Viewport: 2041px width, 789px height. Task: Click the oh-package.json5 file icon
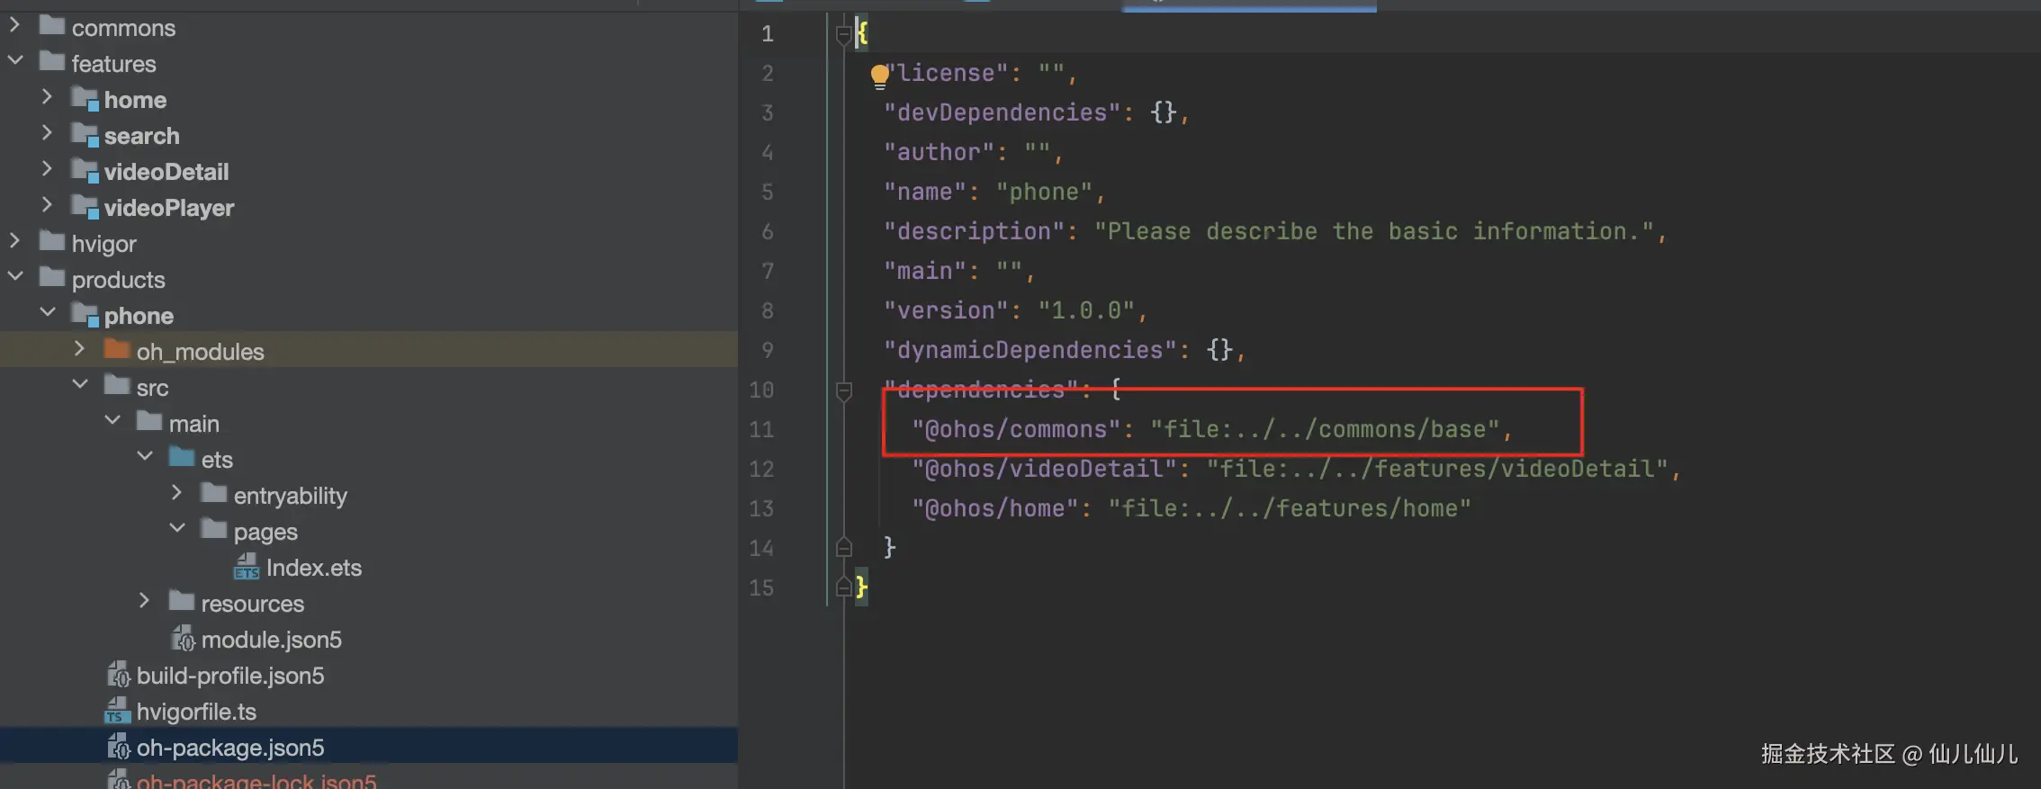point(118,747)
